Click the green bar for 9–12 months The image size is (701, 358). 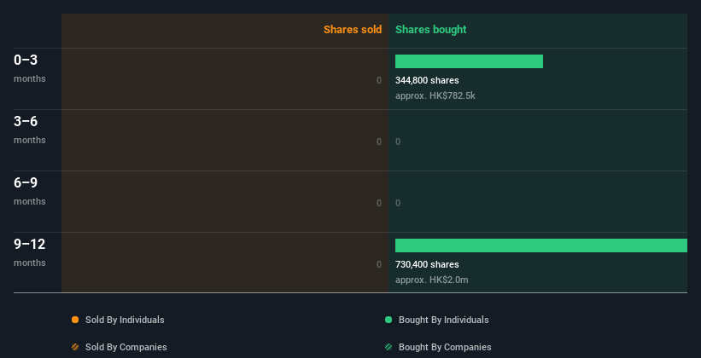pyautogui.click(x=540, y=245)
